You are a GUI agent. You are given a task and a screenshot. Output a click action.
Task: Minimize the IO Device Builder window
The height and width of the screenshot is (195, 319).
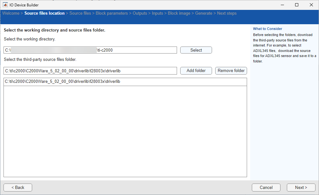tap(282, 5)
